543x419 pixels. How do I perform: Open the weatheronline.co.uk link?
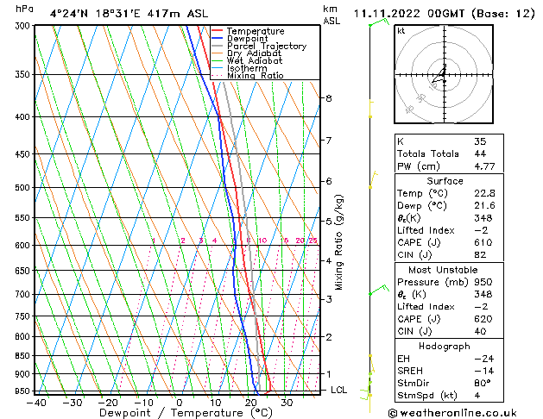point(464,412)
